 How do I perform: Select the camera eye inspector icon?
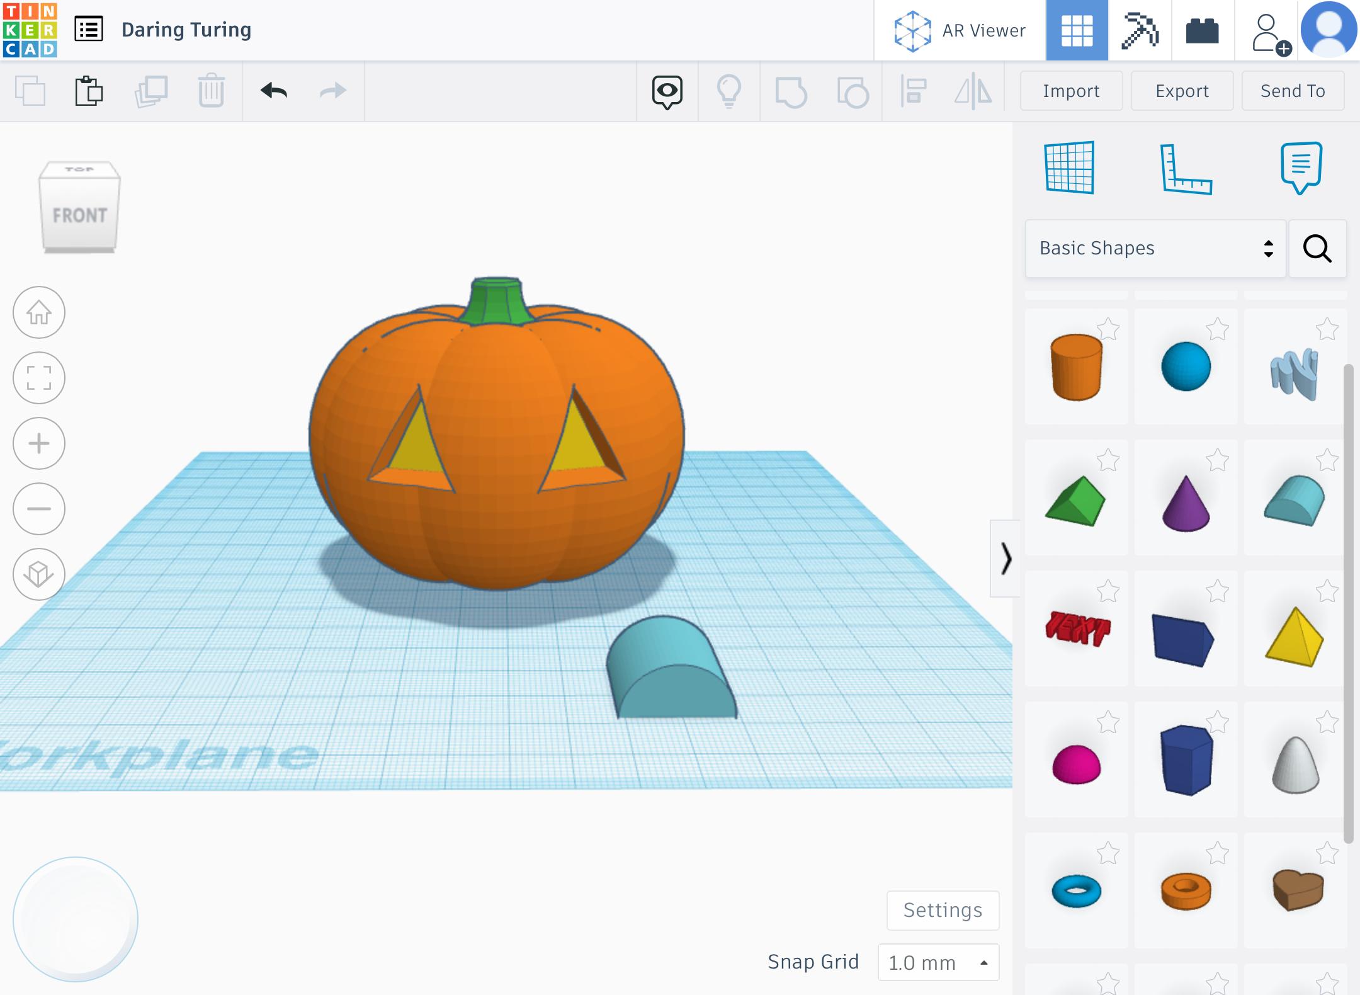669,92
